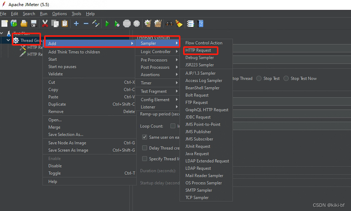This screenshot has width=351, height=211.
Task: Click the Save floppy disk icon
Action: 33,24
